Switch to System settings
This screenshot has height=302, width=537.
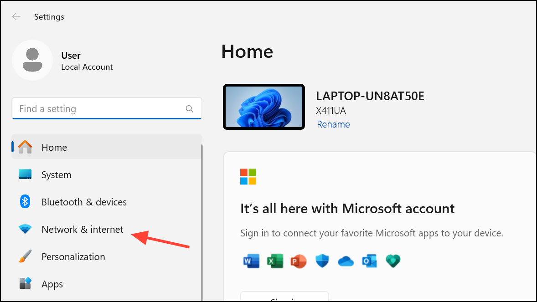tap(56, 174)
